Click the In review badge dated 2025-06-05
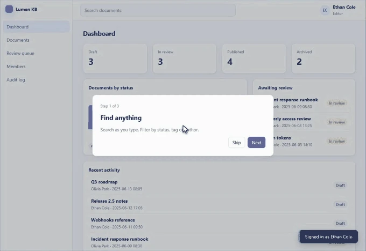366x251 pixels. click(x=336, y=141)
